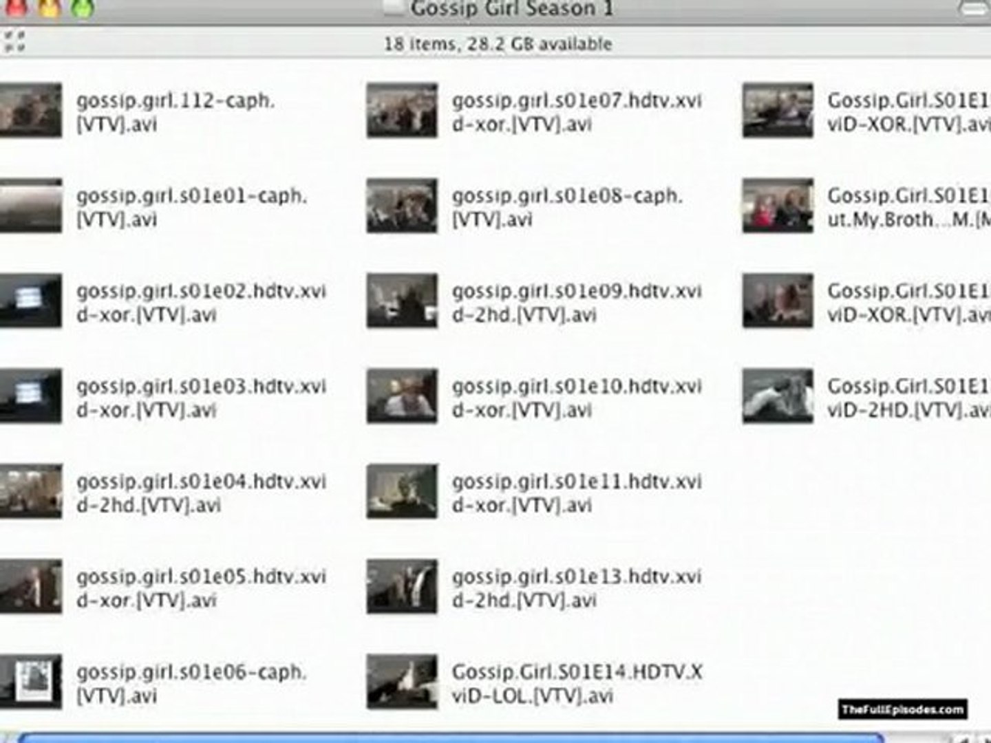Click file name gossip.girl.s01e03.hdtv.xvid-xor.[VTV].avi
This screenshot has width=991, height=743.
201,398
